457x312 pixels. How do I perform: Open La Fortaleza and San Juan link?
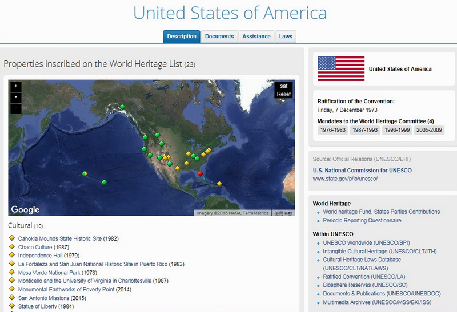click(93, 264)
